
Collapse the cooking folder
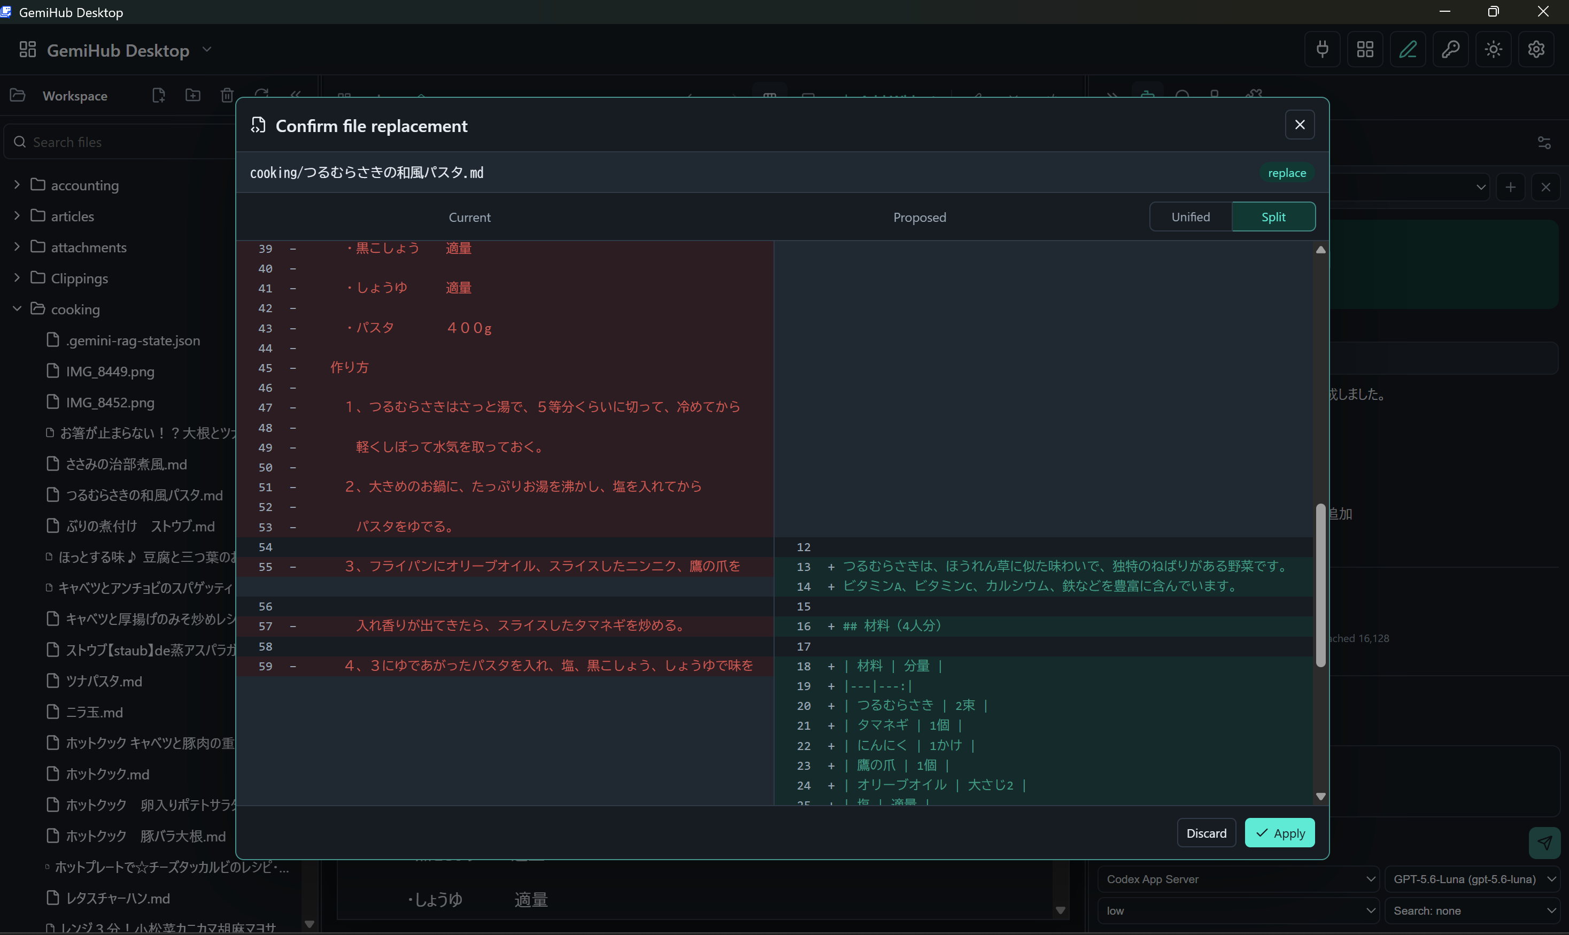[17, 309]
